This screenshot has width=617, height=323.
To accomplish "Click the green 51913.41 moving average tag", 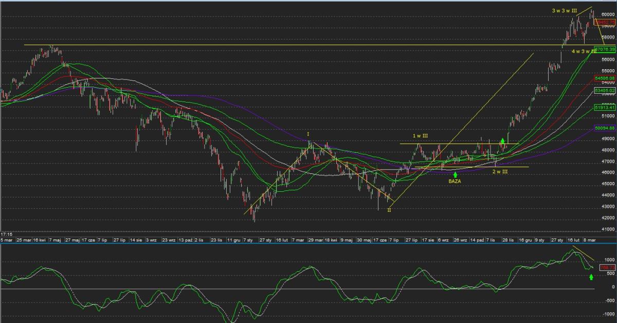I will (605, 108).
